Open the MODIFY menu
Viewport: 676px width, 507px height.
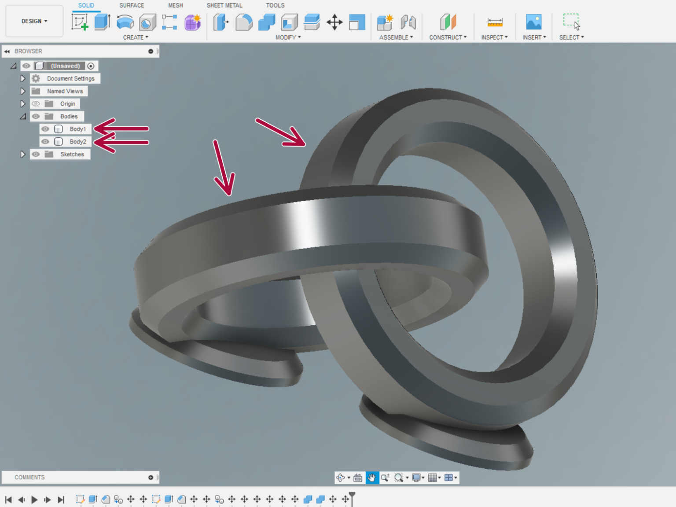tap(288, 37)
